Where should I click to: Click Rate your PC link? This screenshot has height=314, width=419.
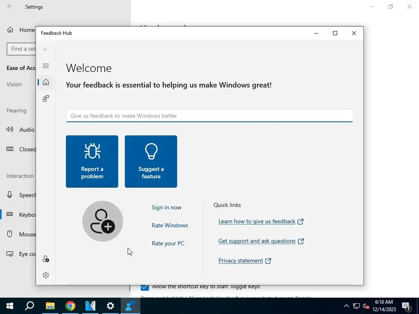(x=168, y=243)
